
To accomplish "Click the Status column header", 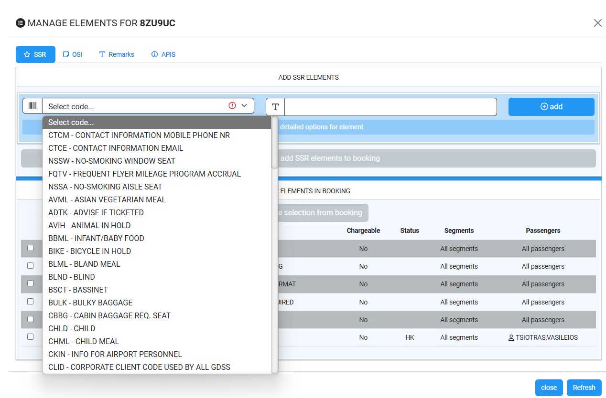I will (410, 230).
